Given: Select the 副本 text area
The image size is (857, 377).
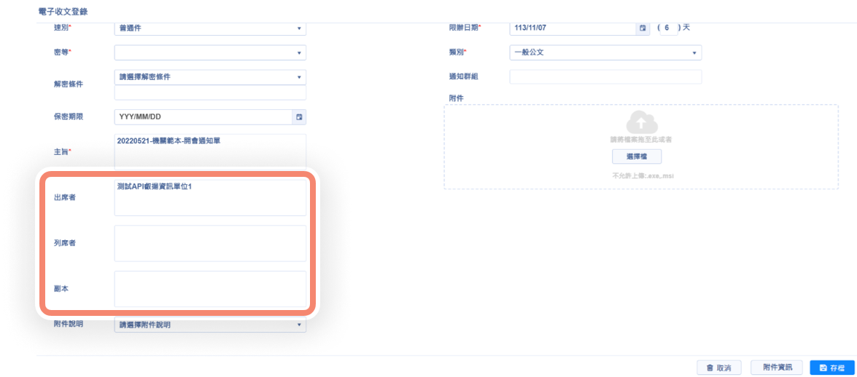Looking at the screenshot, I should (x=210, y=289).
